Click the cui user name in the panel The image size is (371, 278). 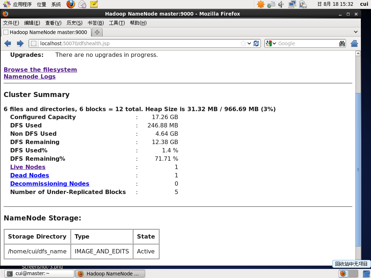pyautogui.click(x=364, y=4)
